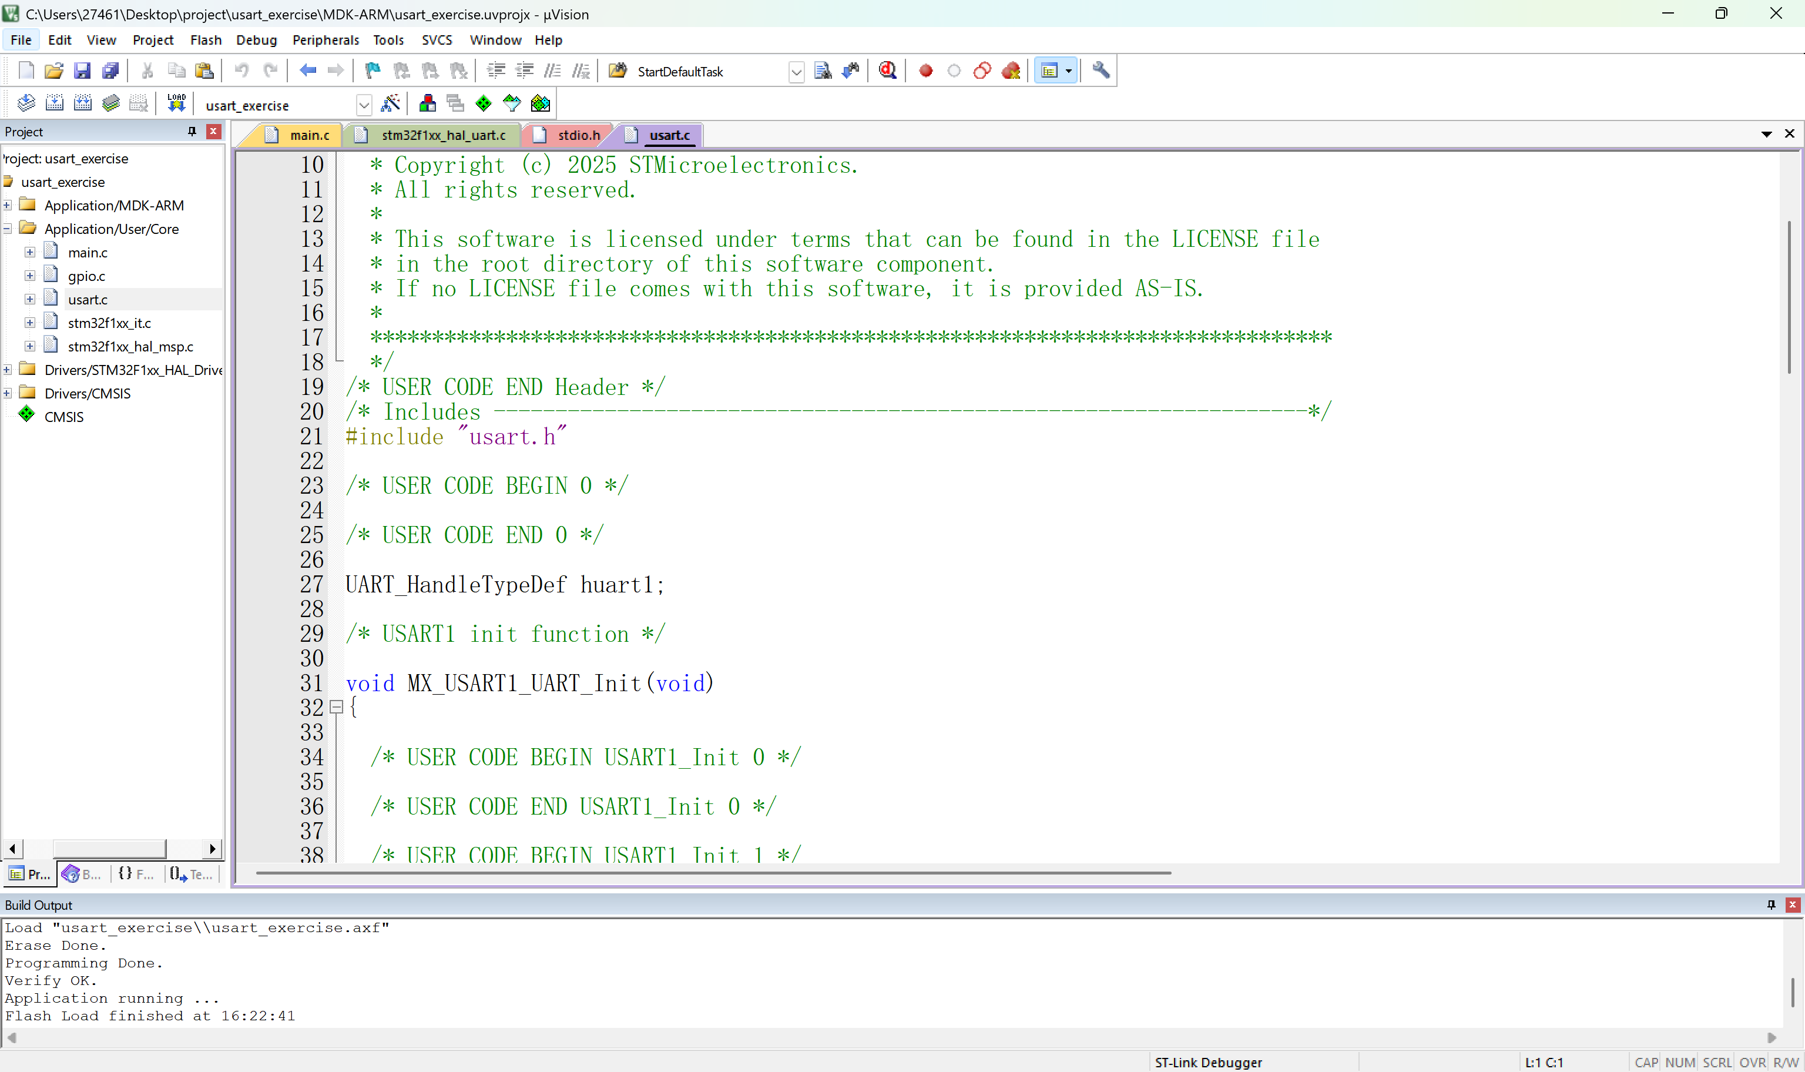Toggle bookmark with blue flag icon

click(373, 71)
